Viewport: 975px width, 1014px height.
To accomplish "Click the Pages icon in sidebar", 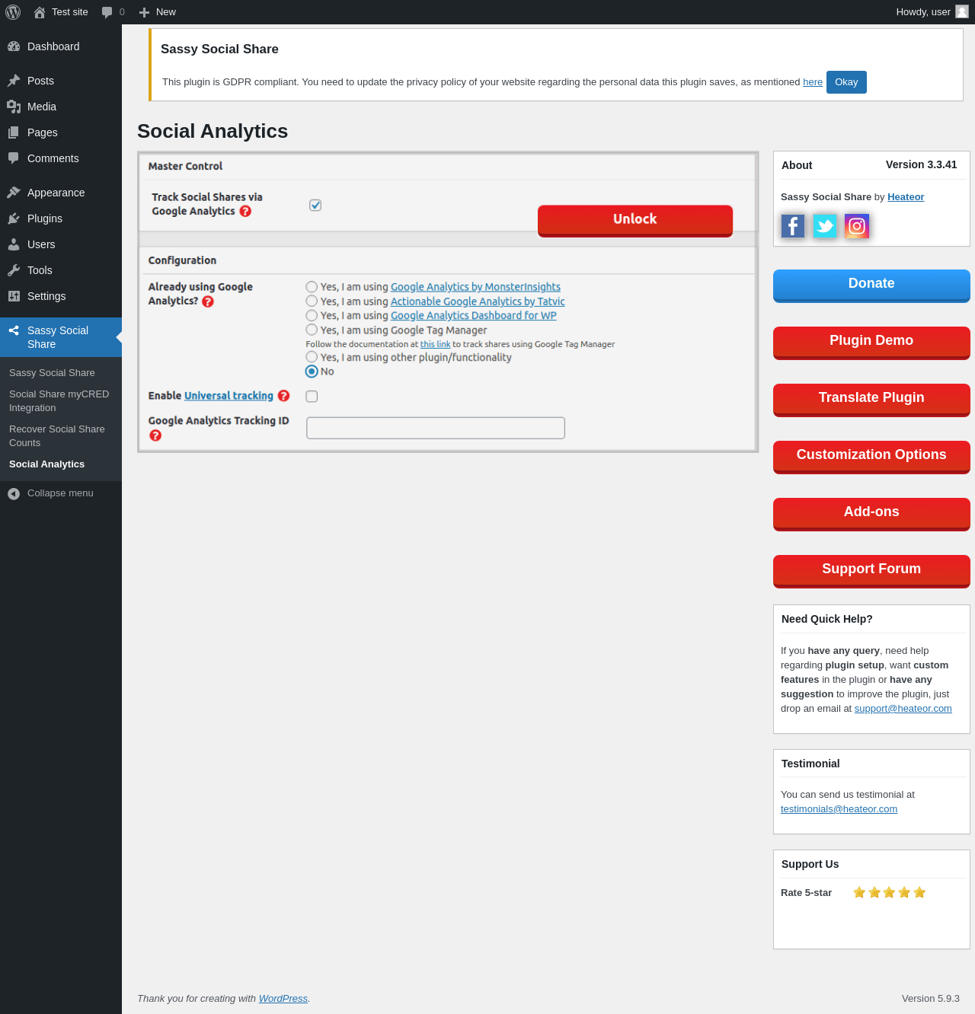I will tap(14, 132).
